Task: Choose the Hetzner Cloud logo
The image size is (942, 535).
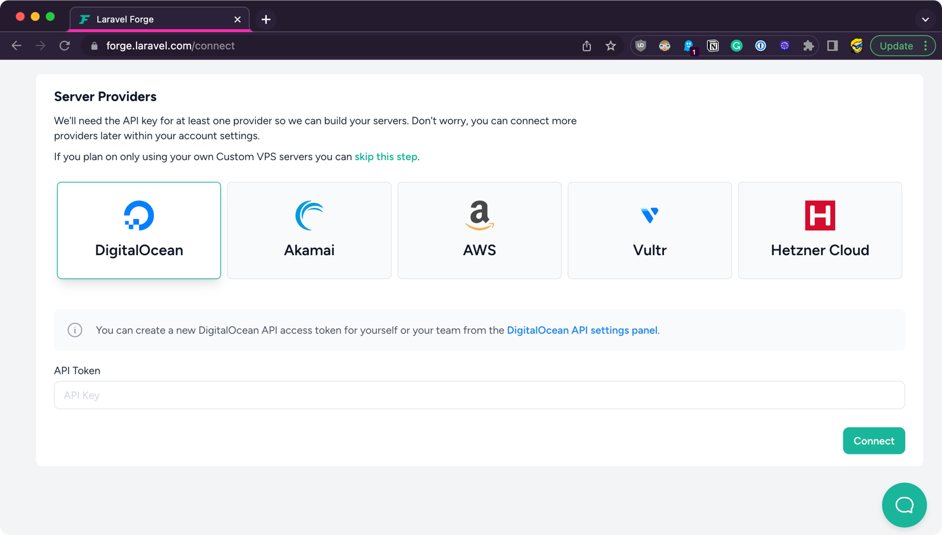Action: tap(820, 215)
